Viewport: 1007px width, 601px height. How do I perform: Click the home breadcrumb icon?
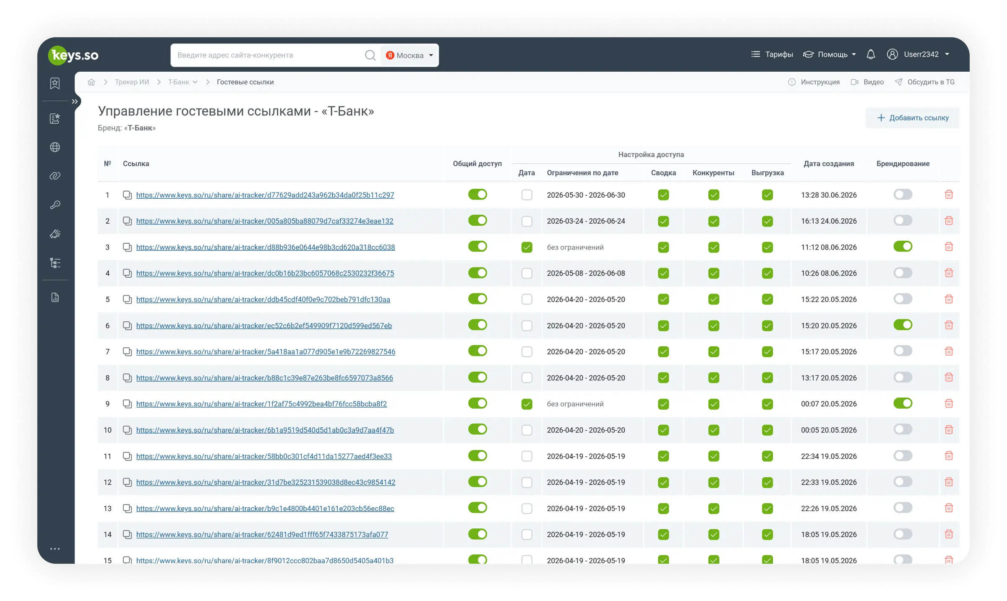coord(91,82)
